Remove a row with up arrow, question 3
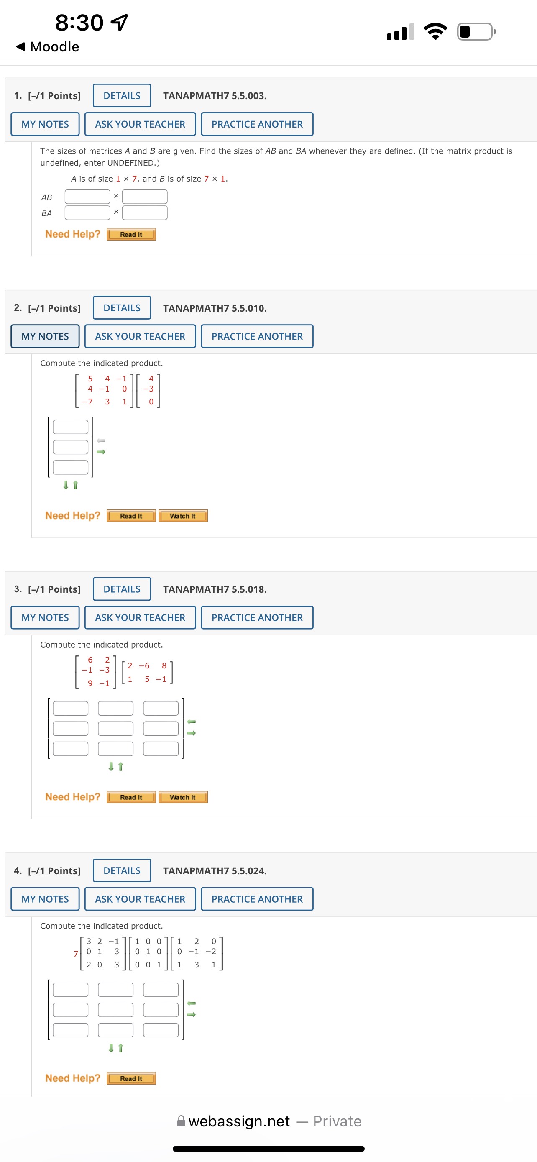Viewport: 537px width, 1162px height. pyautogui.click(x=120, y=766)
